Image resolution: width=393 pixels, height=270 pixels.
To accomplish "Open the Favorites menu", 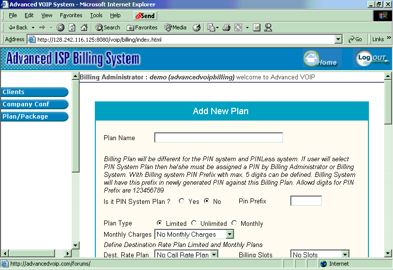I will pyautogui.click(x=71, y=16).
